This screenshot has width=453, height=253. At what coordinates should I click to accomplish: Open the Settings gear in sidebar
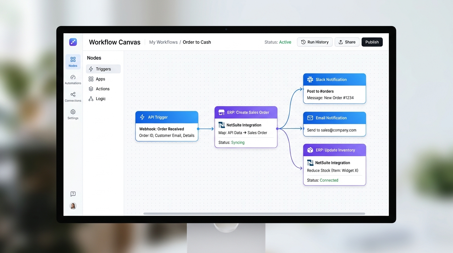pos(73,114)
